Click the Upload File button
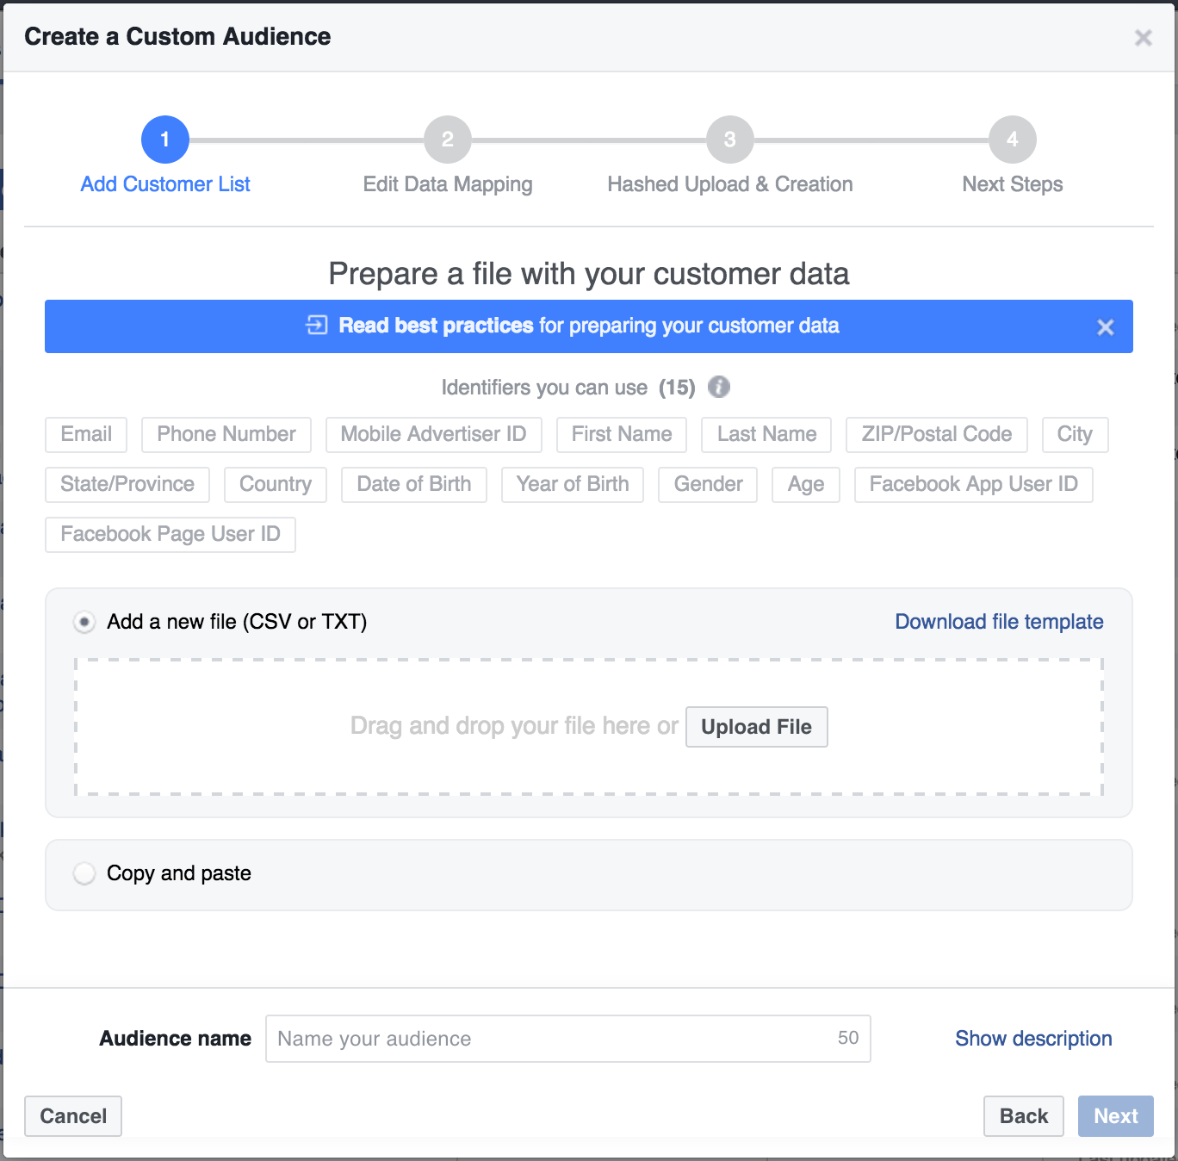 (x=756, y=726)
